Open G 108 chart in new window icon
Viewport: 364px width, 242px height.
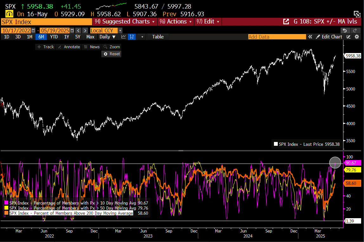point(286,22)
